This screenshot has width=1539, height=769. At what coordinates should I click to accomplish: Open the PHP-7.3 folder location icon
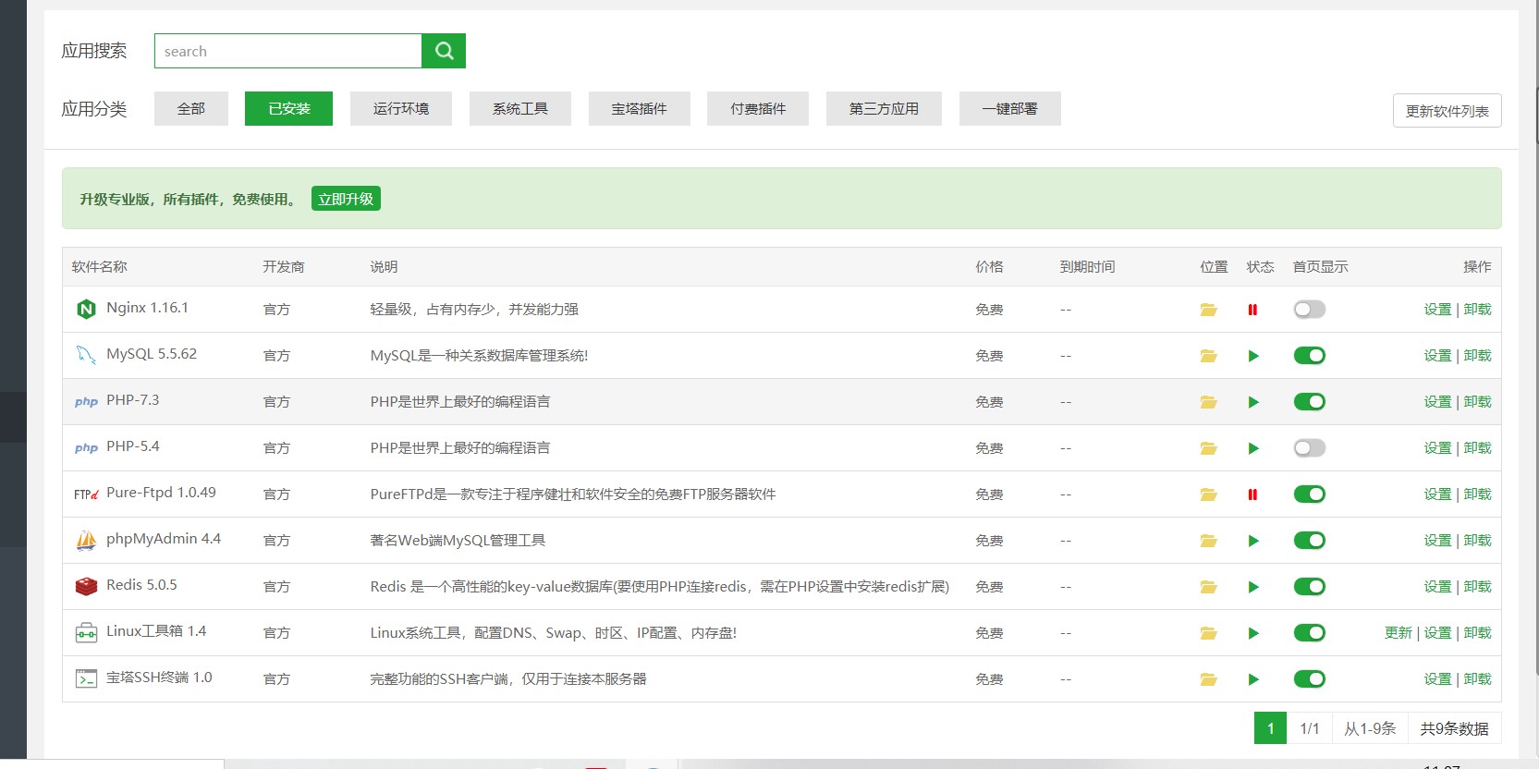[x=1208, y=402]
